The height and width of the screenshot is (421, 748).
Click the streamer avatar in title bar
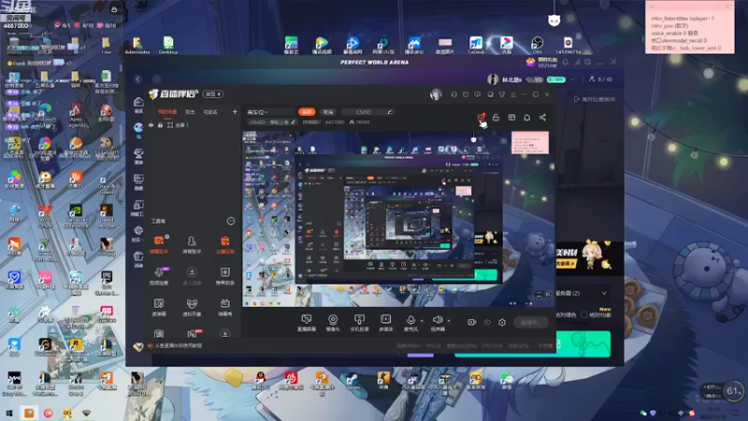pos(436,94)
